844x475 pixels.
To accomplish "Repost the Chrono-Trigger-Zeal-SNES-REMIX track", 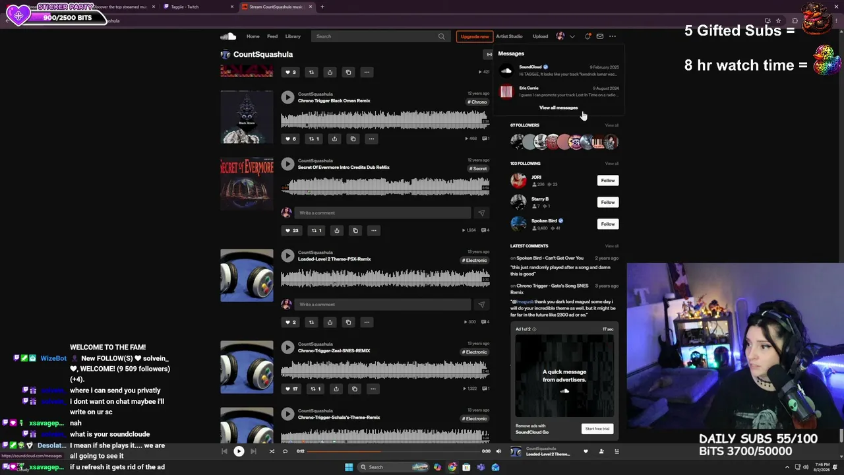I will point(315,389).
